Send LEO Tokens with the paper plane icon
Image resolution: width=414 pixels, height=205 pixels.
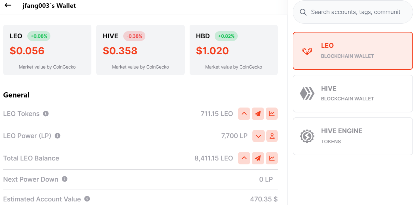258,114
